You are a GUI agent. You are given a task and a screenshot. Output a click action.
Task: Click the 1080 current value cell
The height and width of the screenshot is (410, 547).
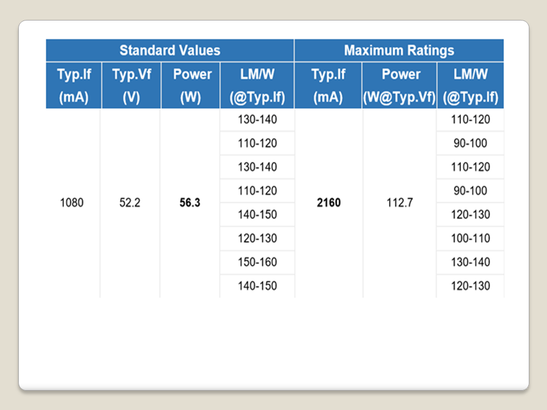(x=72, y=203)
